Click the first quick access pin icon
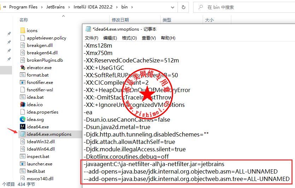 tap(9, 34)
